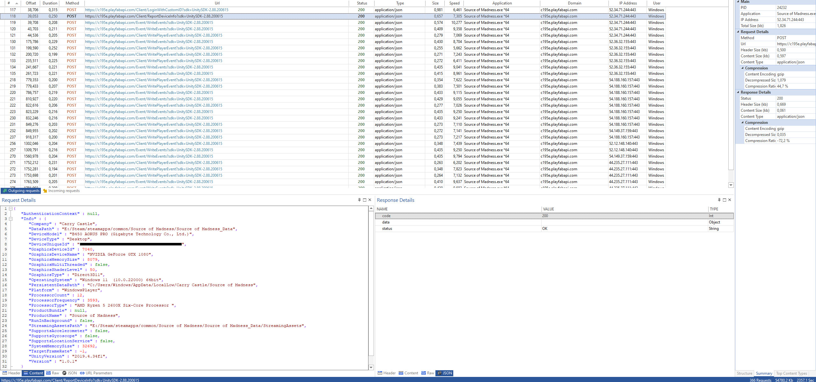
Task: Select the data row in response JSON
Action: pos(386,222)
